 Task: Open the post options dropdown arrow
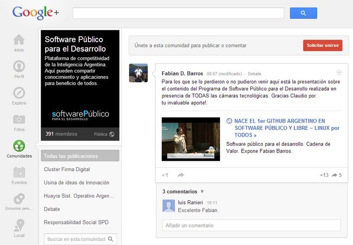point(339,72)
